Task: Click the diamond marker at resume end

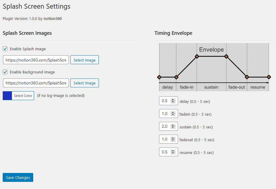Action: [269, 77]
